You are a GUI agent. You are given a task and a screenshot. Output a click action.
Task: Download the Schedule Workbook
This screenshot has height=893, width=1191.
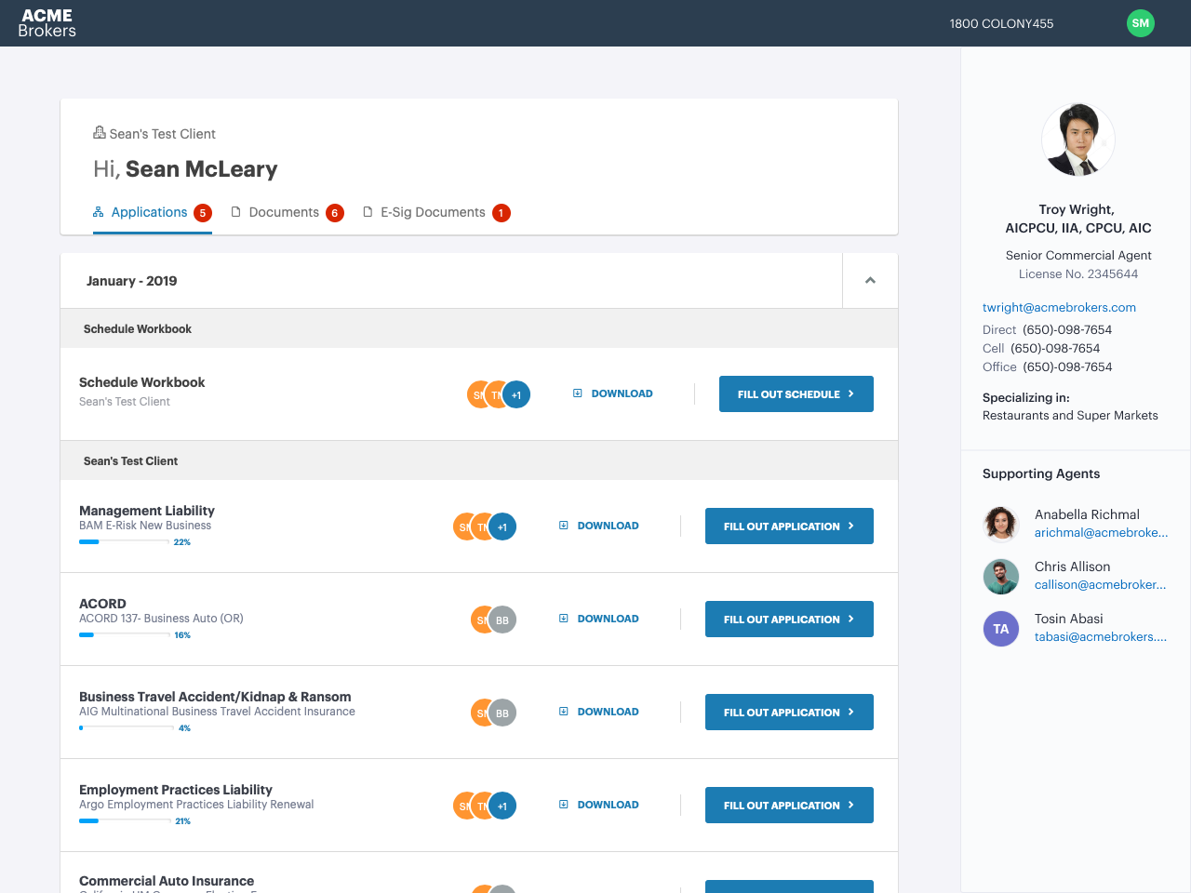(613, 393)
